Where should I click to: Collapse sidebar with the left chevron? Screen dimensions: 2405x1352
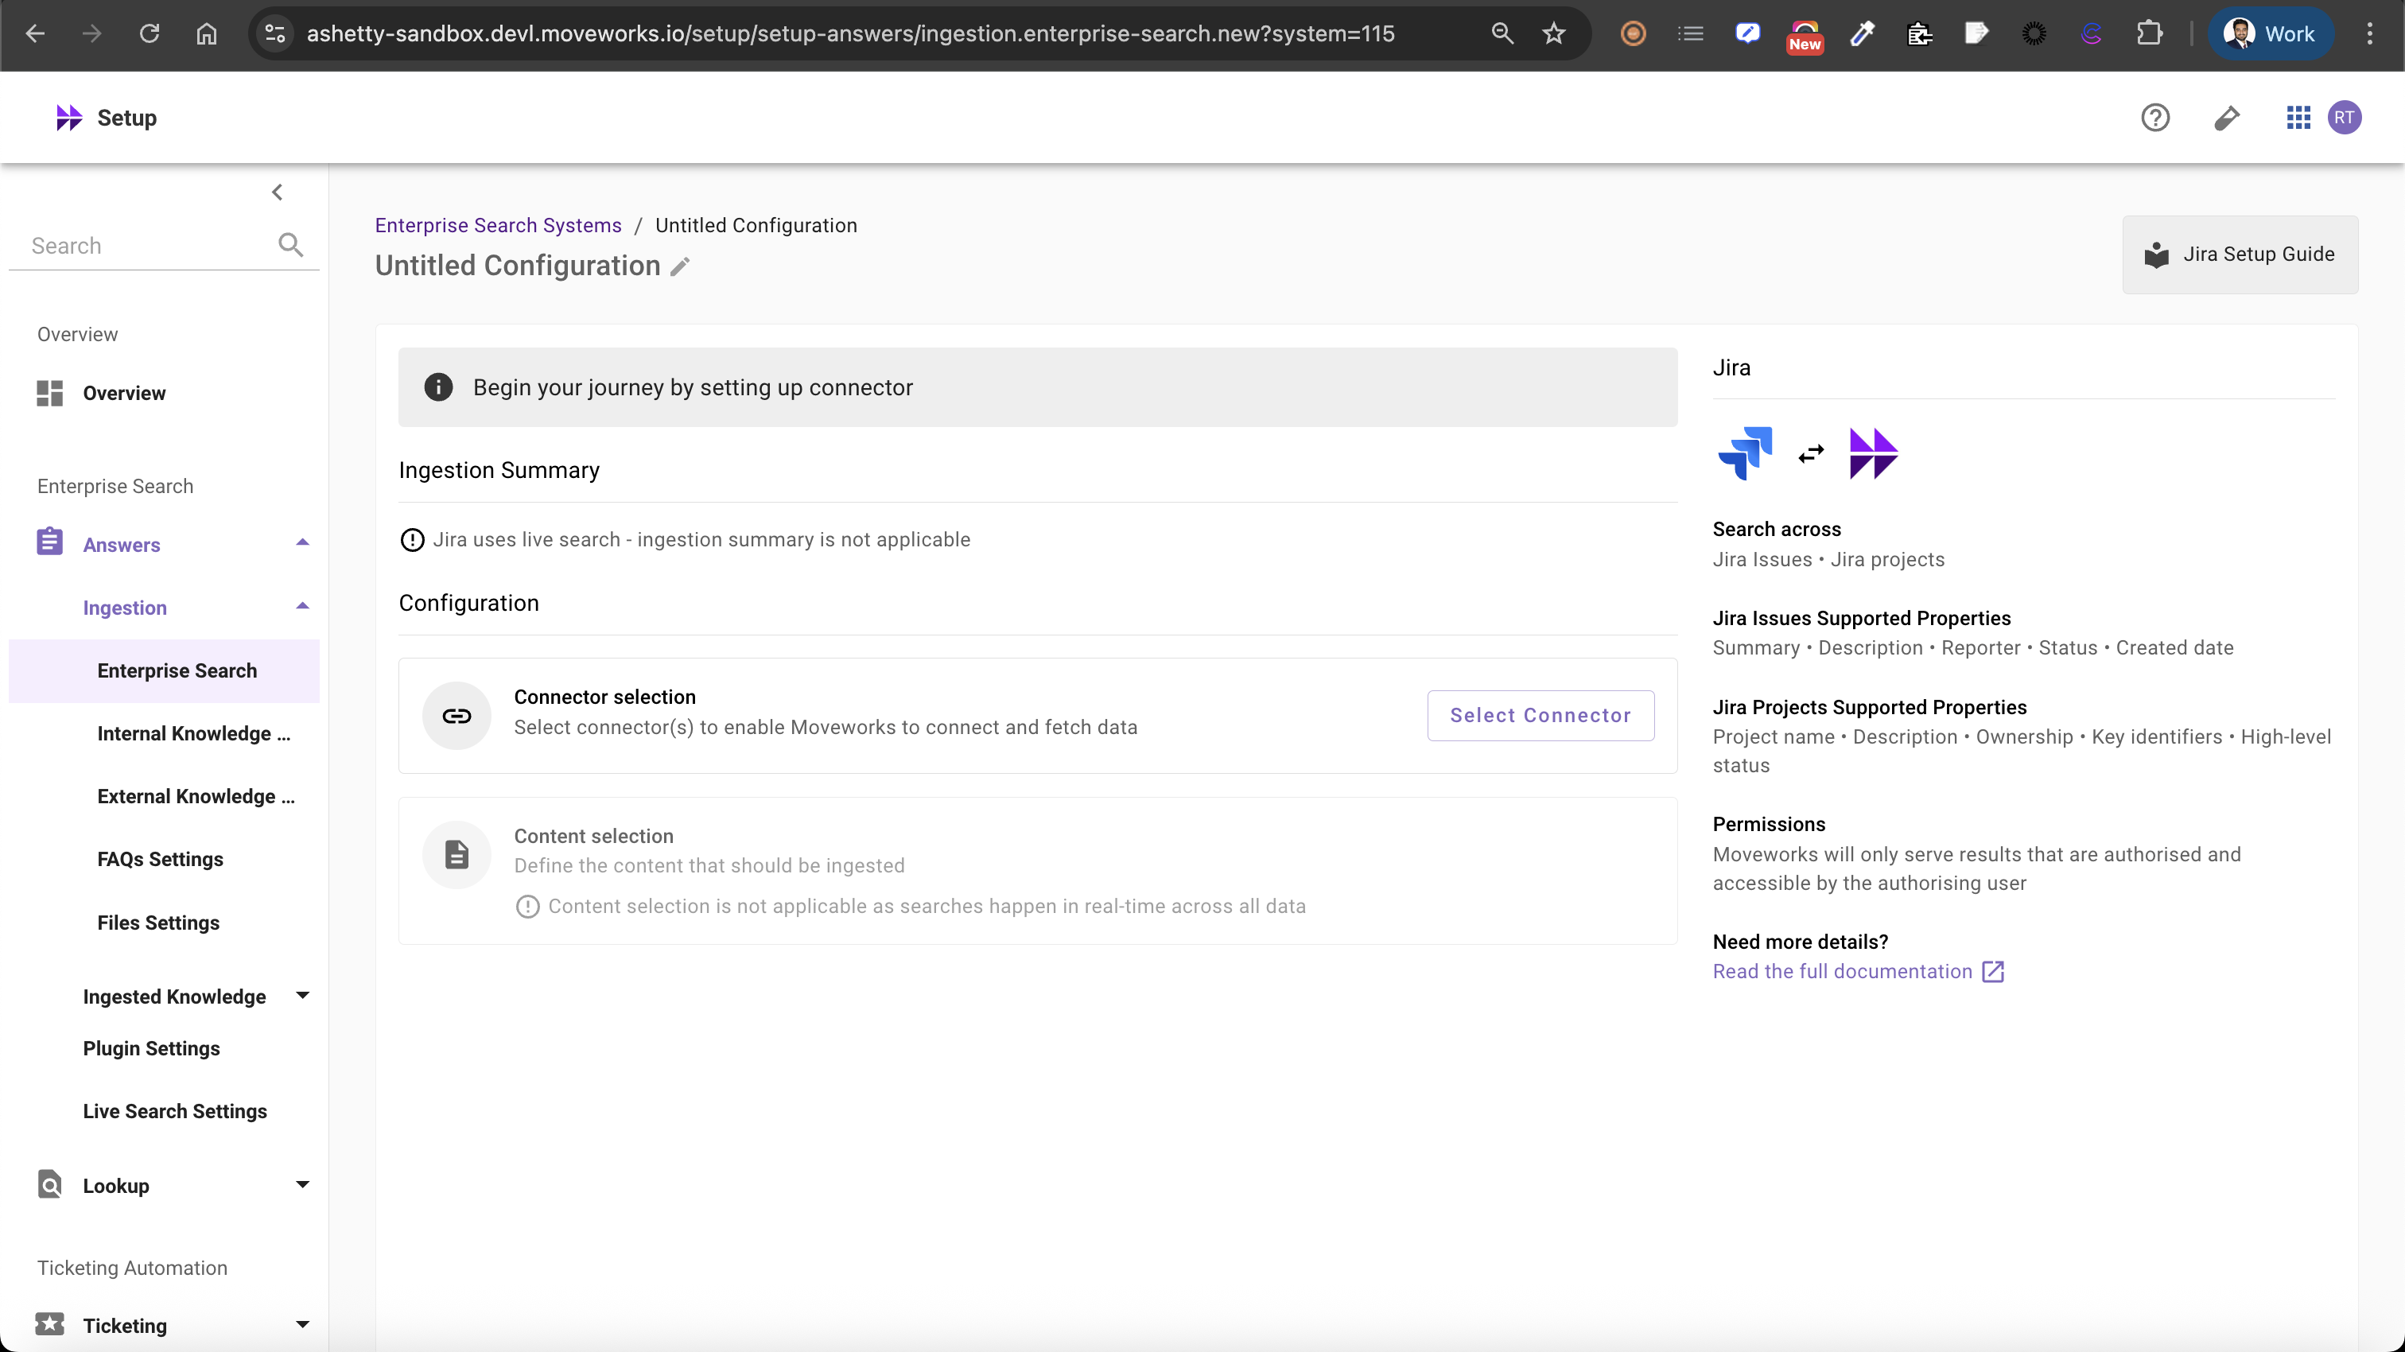[278, 192]
